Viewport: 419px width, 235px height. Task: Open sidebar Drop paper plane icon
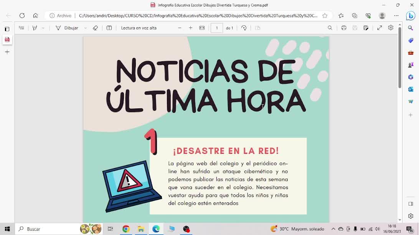(x=411, y=101)
